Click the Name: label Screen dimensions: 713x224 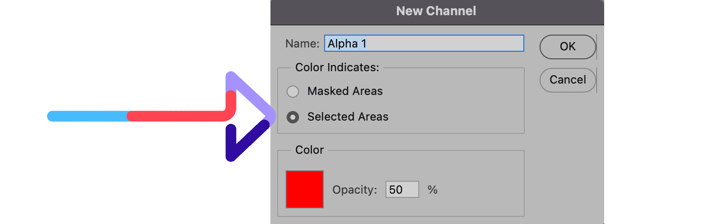coord(302,44)
